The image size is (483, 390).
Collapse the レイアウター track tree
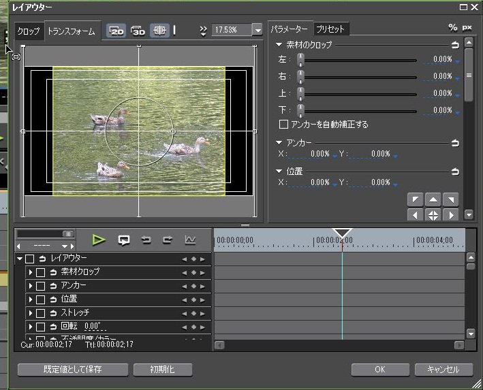coord(20,259)
